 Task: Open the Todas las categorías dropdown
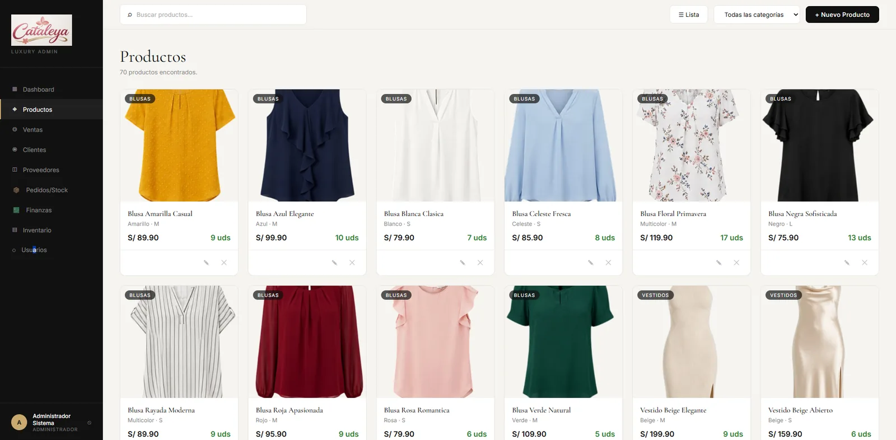tap(757, 15)
